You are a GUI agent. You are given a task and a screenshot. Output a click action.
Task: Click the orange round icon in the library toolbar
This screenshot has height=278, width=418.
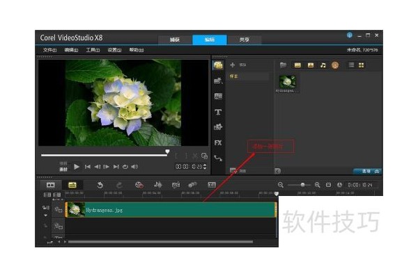(x=335, y=65)
